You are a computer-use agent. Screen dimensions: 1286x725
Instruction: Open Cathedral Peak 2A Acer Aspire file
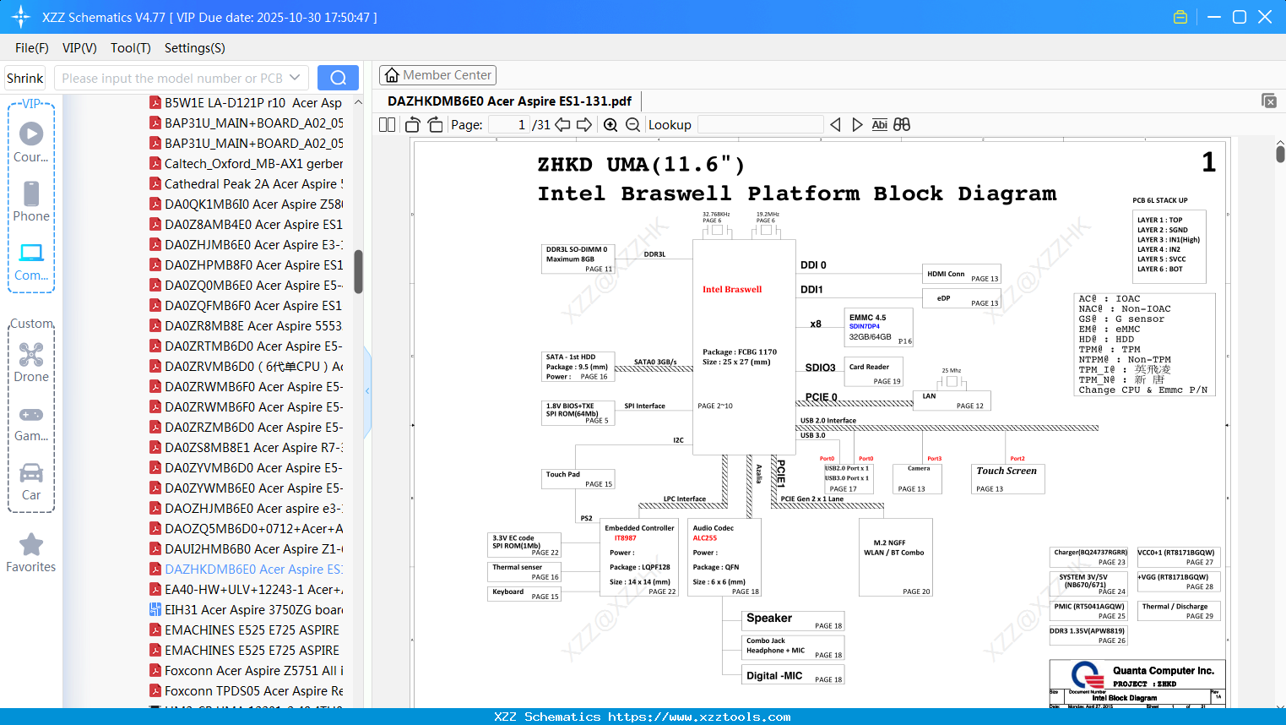pyautogui.click(x=246, y=184)
